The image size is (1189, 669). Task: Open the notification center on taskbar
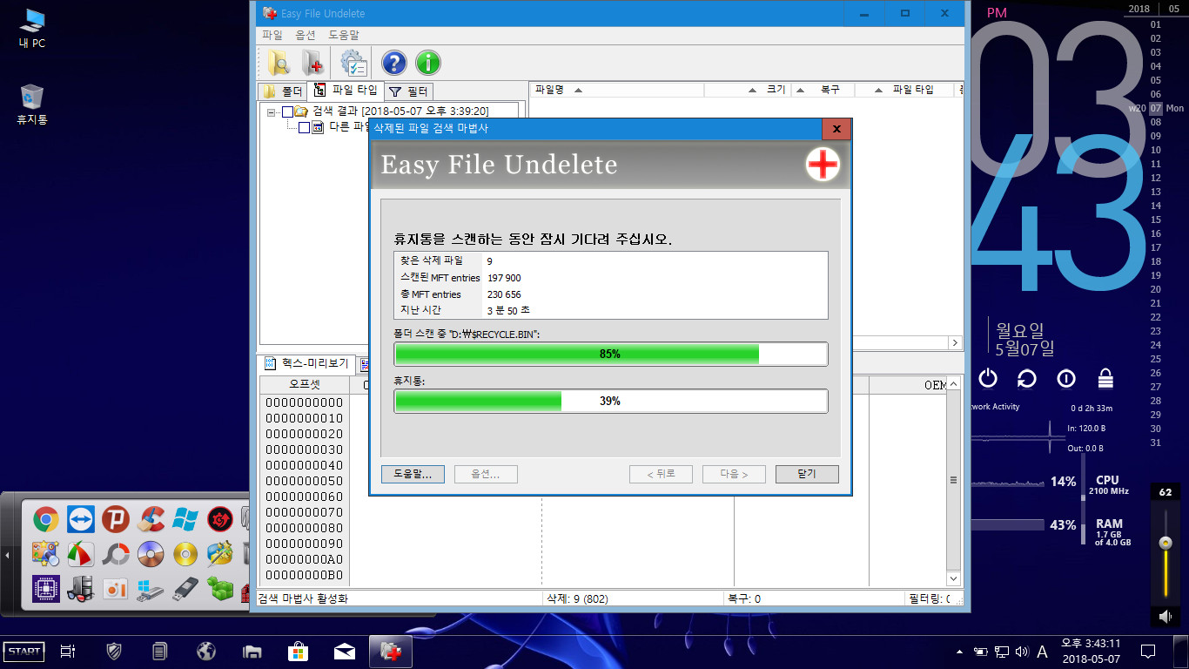pos(1148,651)
